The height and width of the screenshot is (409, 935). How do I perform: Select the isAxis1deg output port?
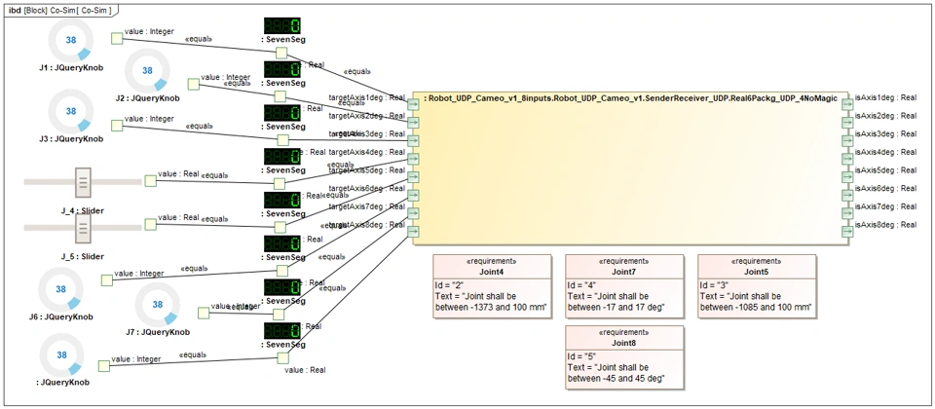coord(847,105)
